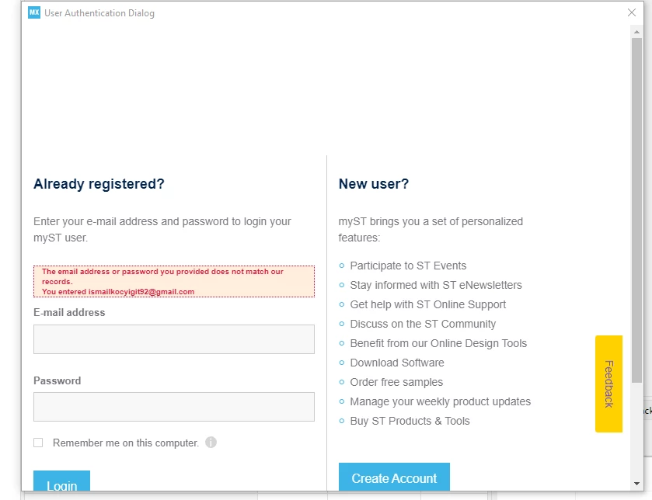Click the red email mismatch error message
This screenshot has width=652, height=500.
(x=174, y=282)
